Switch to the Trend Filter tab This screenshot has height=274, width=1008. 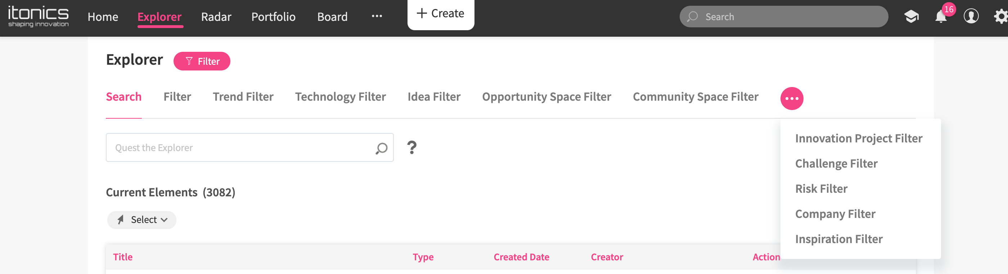tap(243, 96)
